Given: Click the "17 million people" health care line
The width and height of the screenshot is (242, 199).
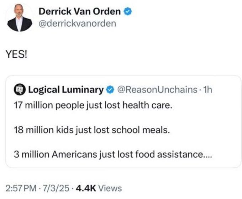Looking at the screenshot, I should 93,106.
